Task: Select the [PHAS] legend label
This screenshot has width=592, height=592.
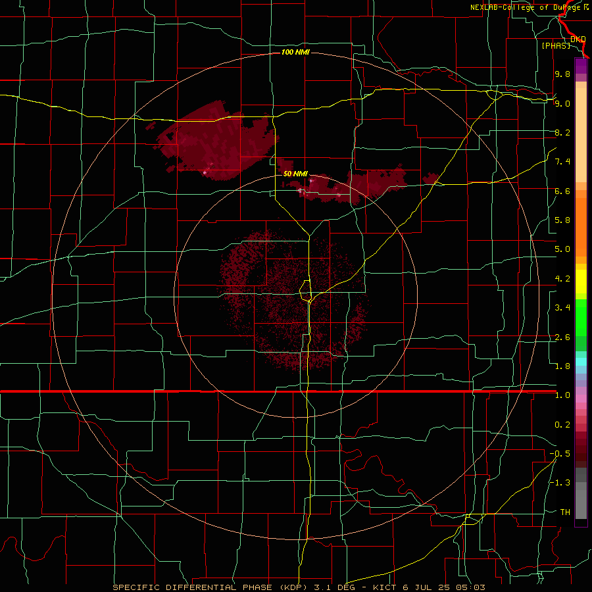Action: [x=556, y=45]
